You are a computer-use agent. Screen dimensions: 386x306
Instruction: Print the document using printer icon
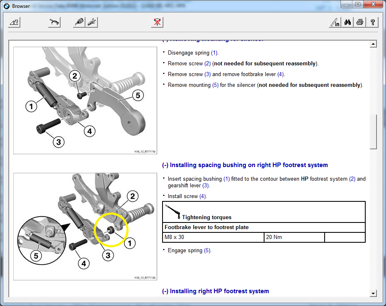(360, 22)
